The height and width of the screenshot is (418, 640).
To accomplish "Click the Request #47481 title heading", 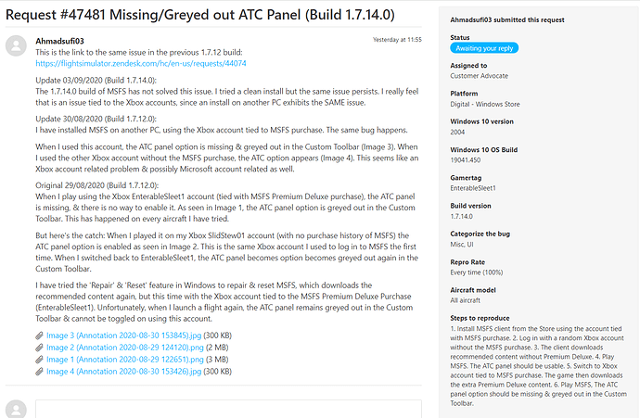I will (x=200, y=15).
